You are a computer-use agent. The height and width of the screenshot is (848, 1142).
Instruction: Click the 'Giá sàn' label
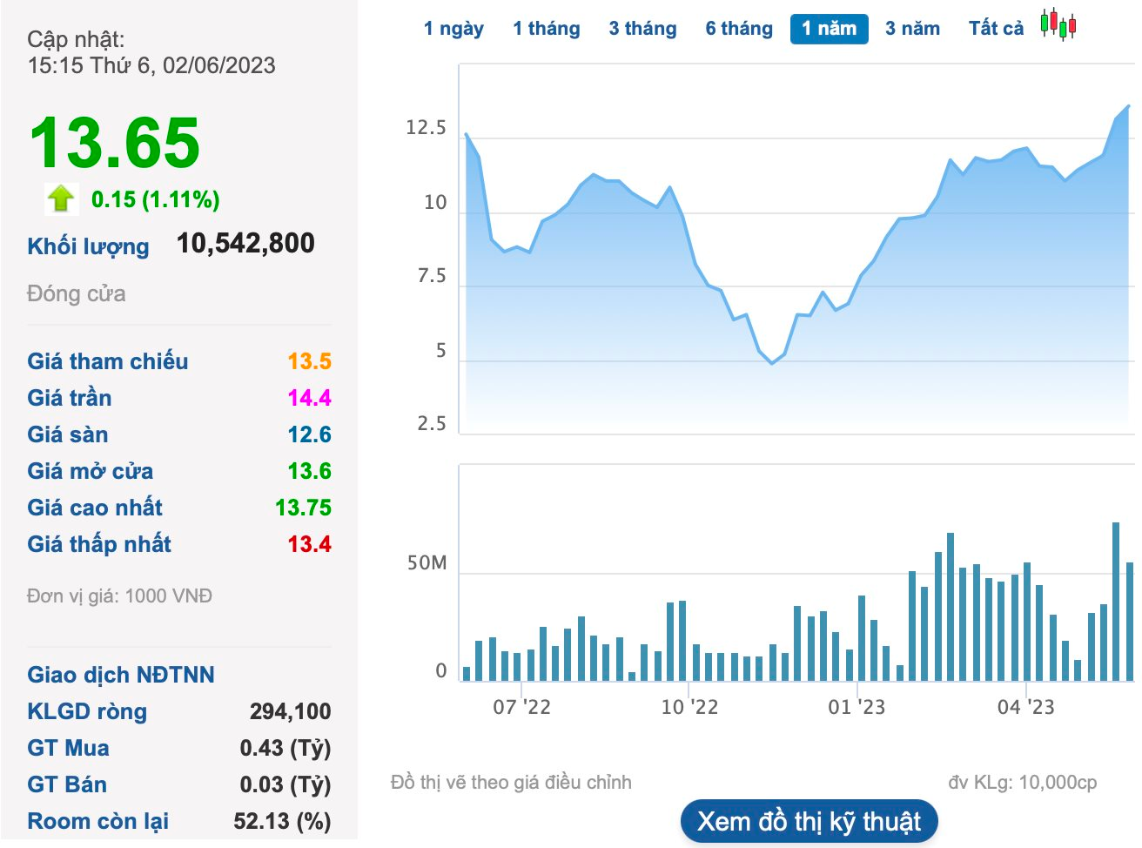68,434
